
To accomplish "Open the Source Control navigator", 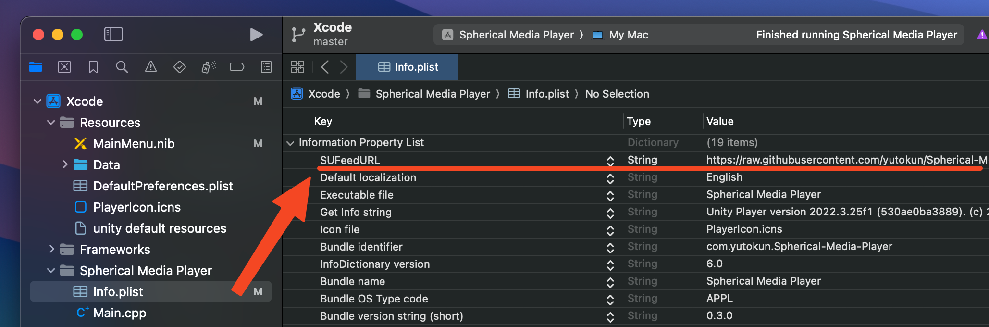I will click(64, 67).
